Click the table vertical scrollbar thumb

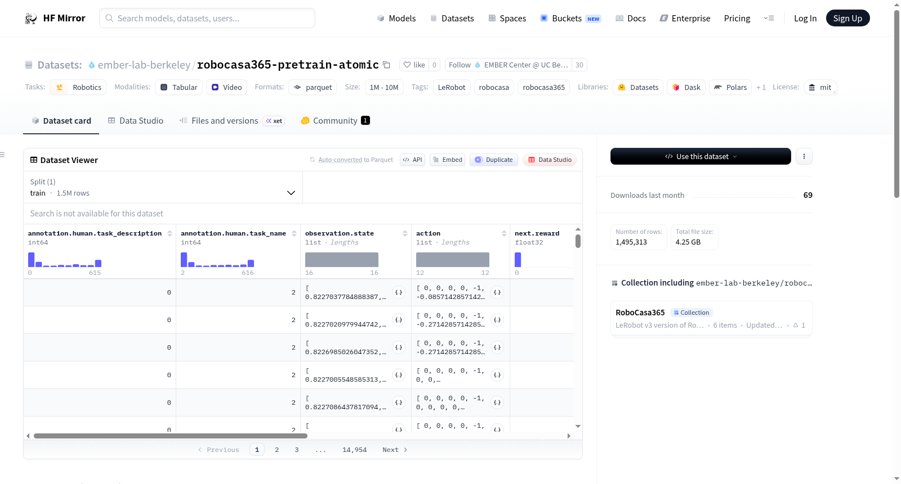(578, 241)
